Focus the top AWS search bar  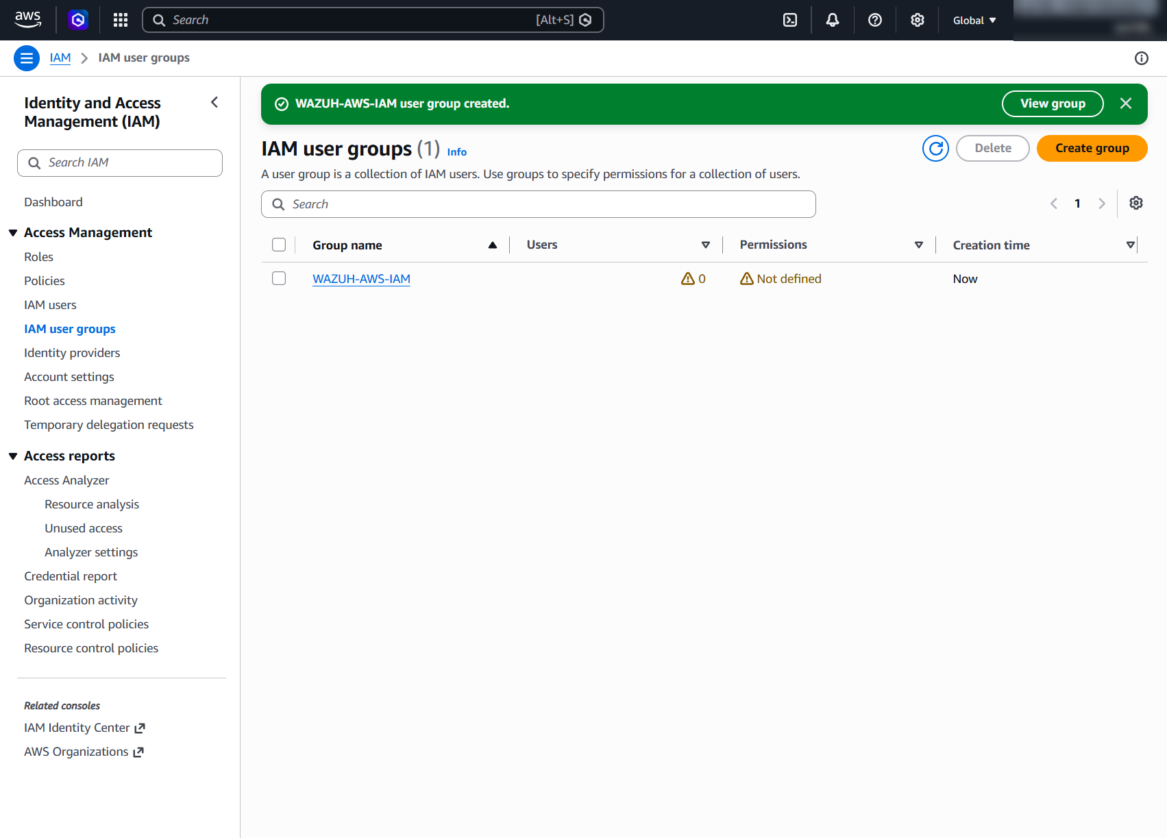(x=373, y=20)
